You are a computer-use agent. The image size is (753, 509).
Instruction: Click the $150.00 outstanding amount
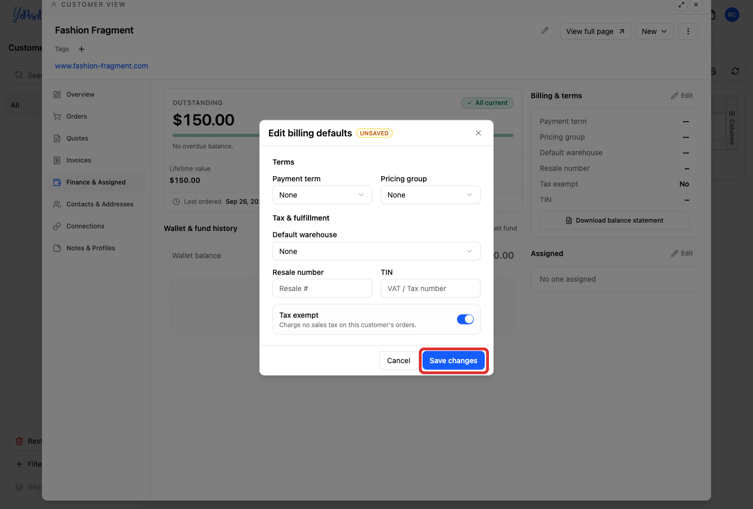pyautogui.click(x=203, y=120)
